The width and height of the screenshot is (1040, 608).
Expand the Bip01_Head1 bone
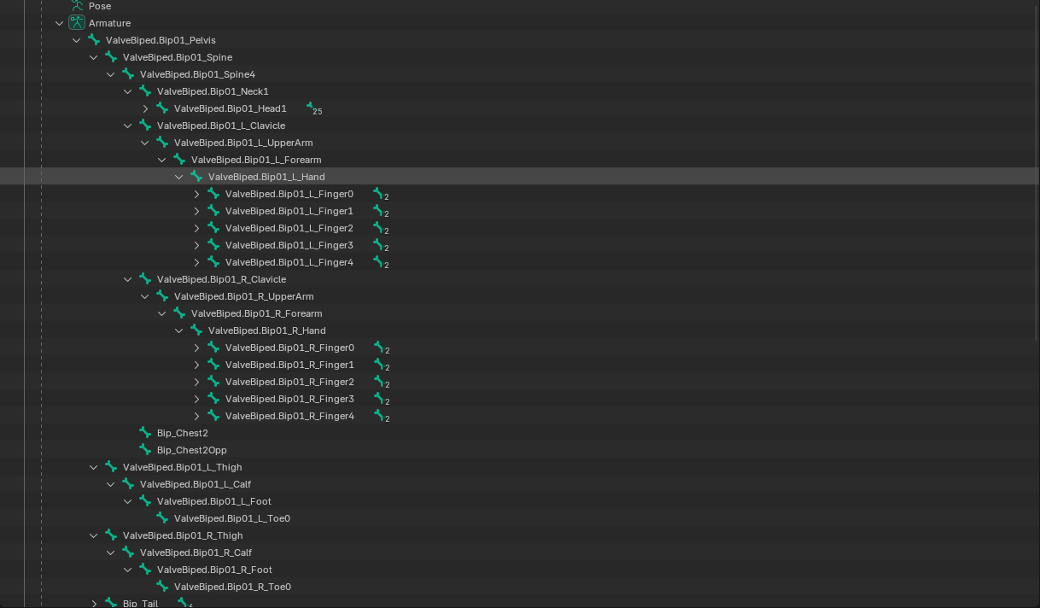point(145,108)
